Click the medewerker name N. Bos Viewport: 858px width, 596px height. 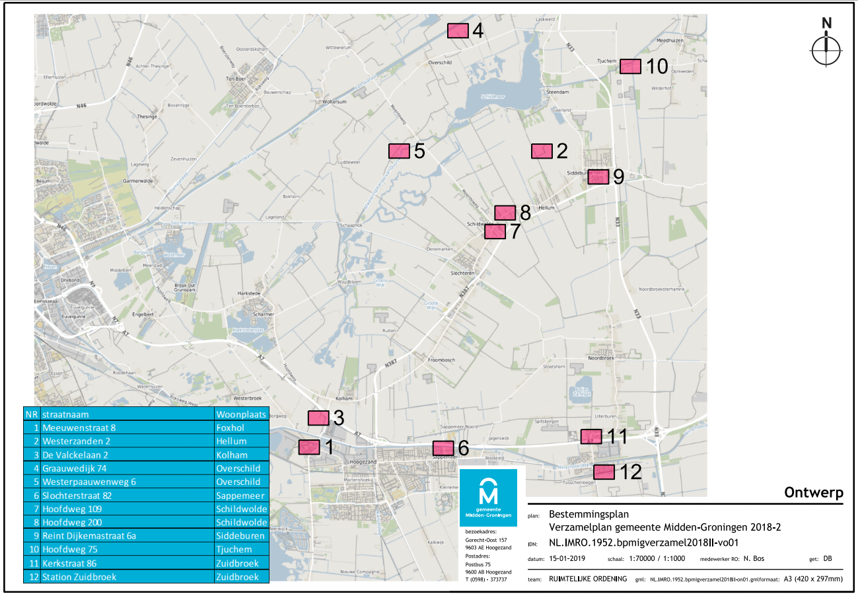(754, 559)
